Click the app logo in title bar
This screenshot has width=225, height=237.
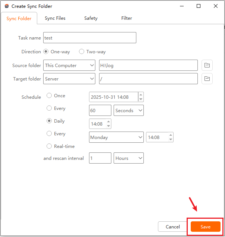click(x=6, y=6)
